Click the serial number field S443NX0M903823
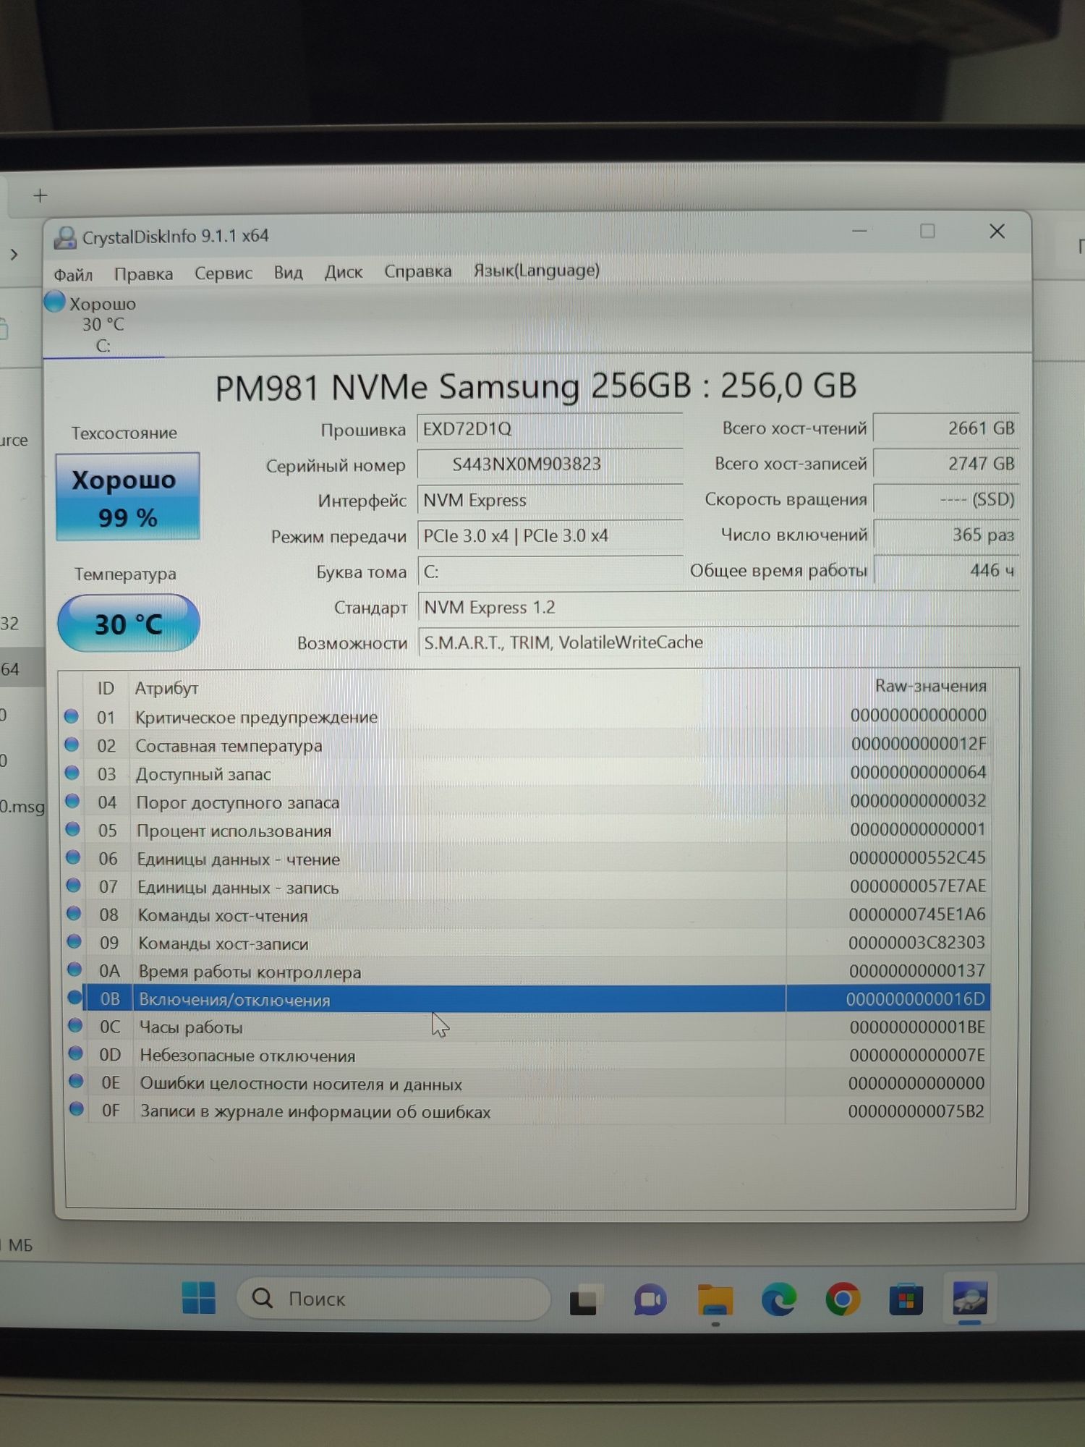The height and width of the screenshot is (1447, 1085). point(550,464)
